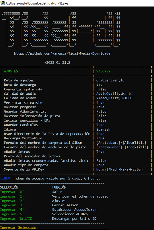
Task: Click 'Proxy del servidor de letras' label
Action: 32,156
